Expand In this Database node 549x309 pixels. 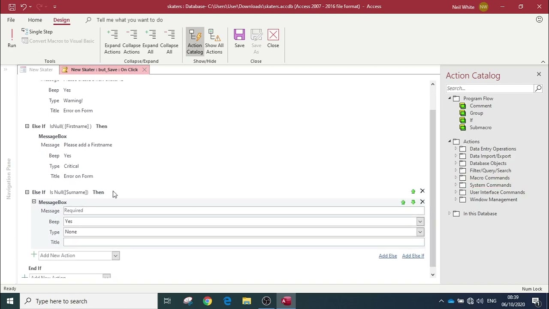[449, 214]
